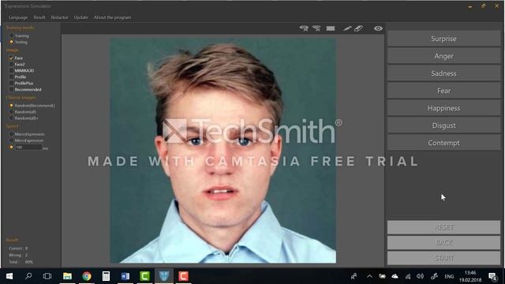Screen dimensions: 505x284
Task: Enable the Profile checkbox
Action: point(11,77)
